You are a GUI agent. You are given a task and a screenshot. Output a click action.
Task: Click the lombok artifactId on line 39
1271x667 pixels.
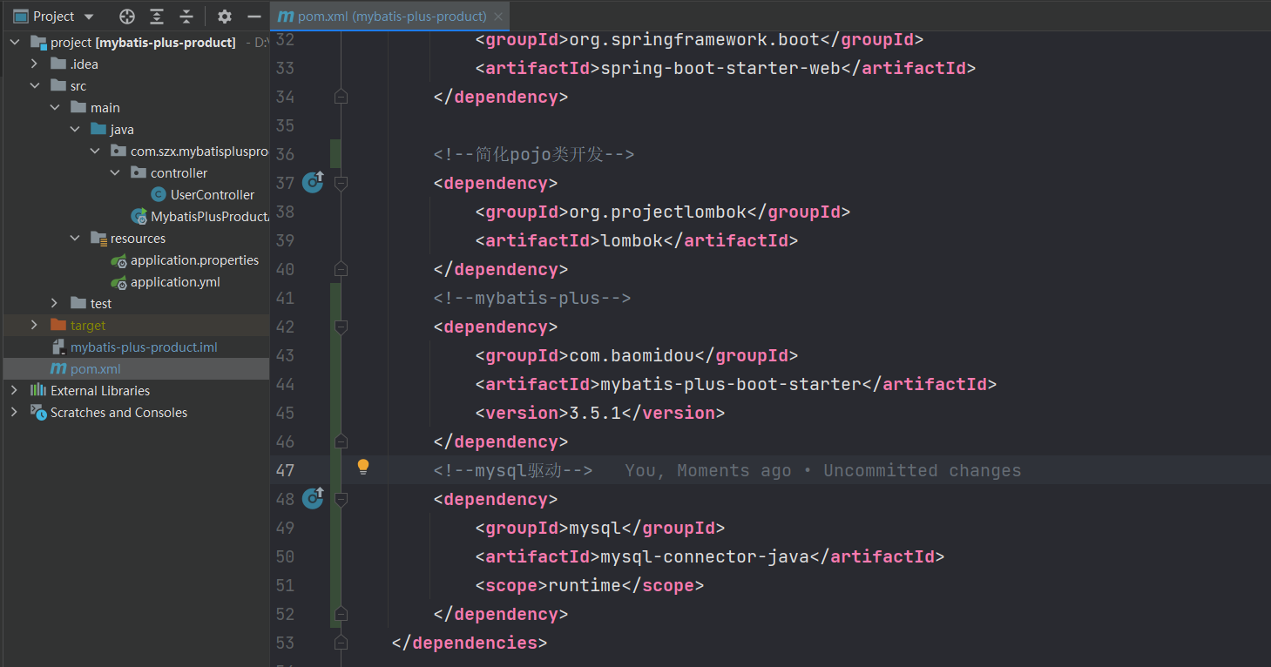click(x=632, y=240)
